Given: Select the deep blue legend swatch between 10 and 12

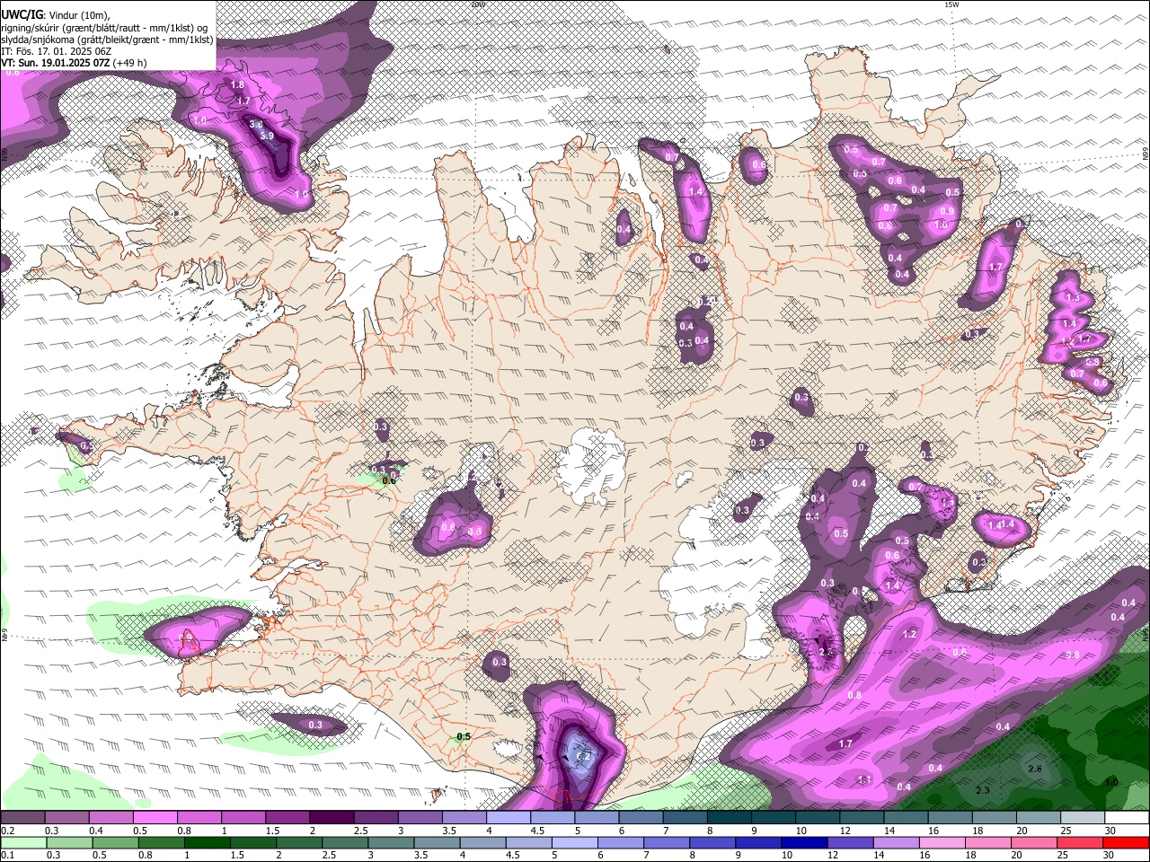Looking at the screenshot, I should click(x=803, y=842).
